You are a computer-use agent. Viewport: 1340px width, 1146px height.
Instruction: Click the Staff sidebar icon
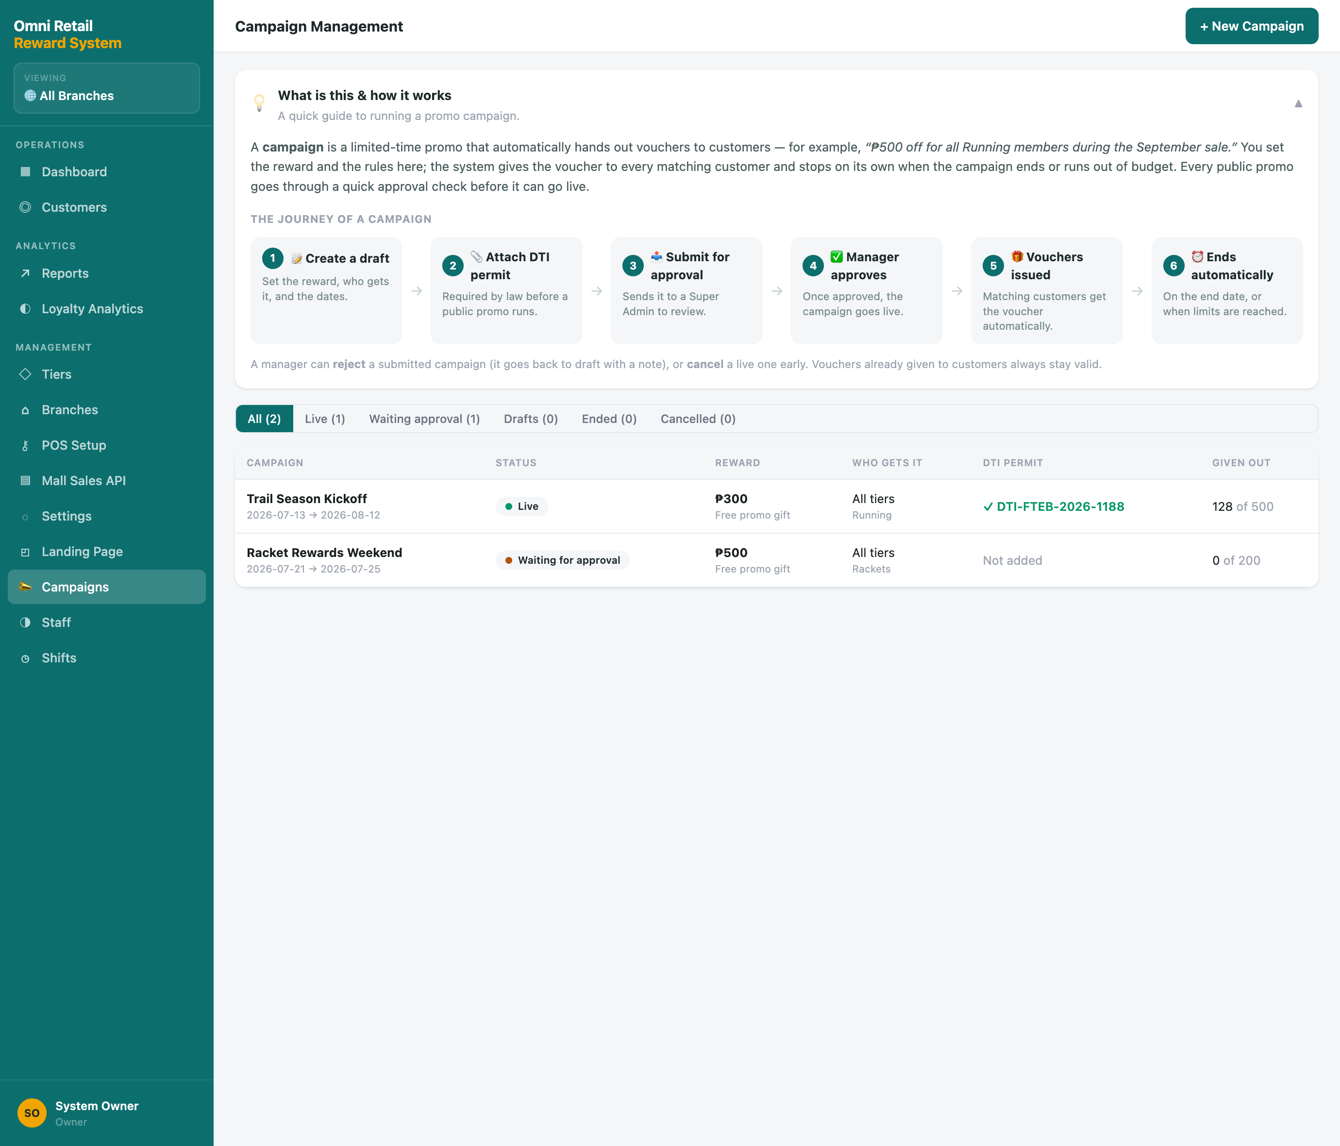pyautogui.click(x=25, y=623)
